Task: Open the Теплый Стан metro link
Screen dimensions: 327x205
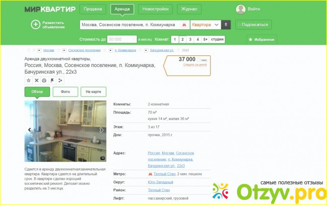Action: tap(165, 174)
